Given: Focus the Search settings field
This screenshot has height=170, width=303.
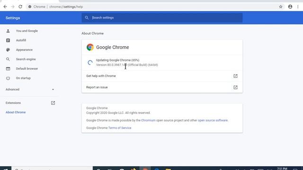Looking at the screenshot, I should (x=162, y=18).
